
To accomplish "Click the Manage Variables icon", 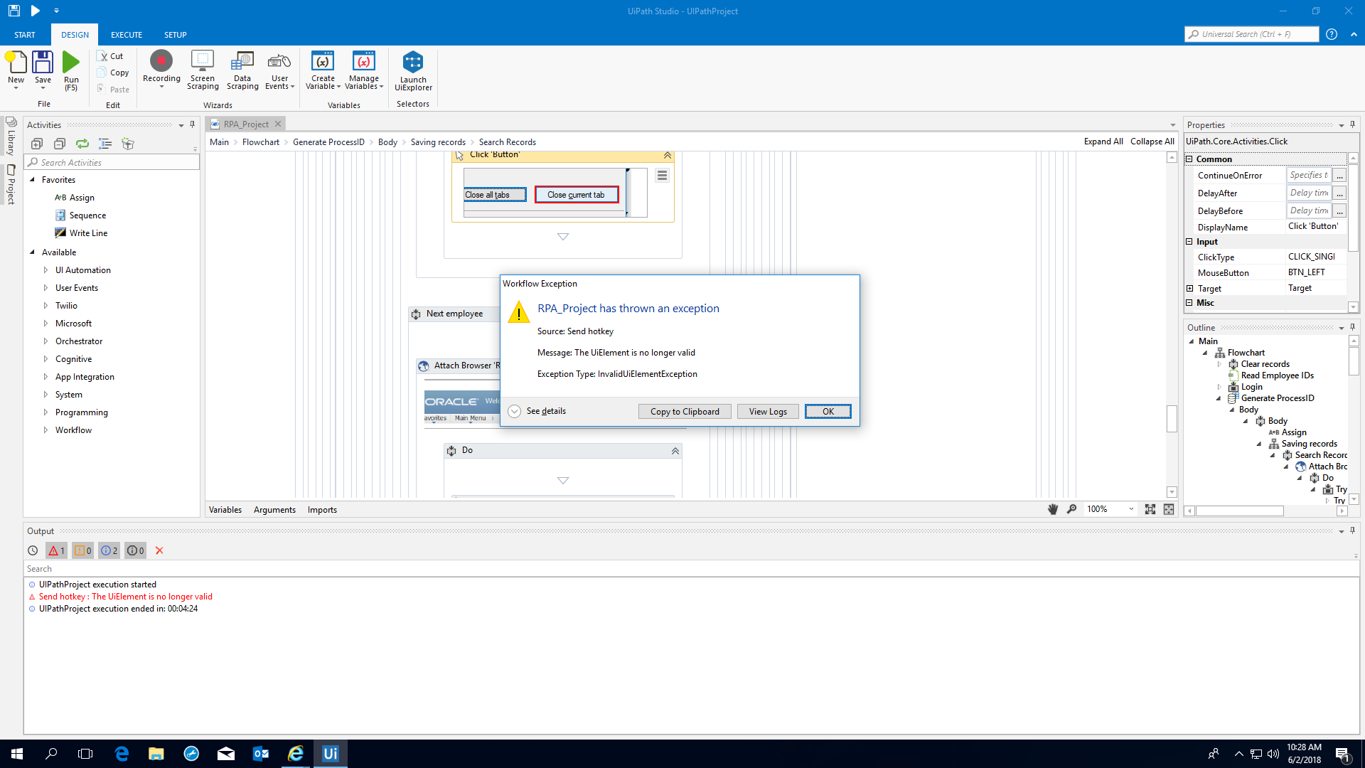I will click(363, 63).
